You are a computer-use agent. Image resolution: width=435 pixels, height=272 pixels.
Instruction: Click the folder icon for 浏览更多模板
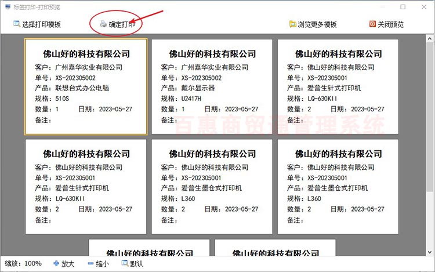pyautogui.click(x=292, y=24)
